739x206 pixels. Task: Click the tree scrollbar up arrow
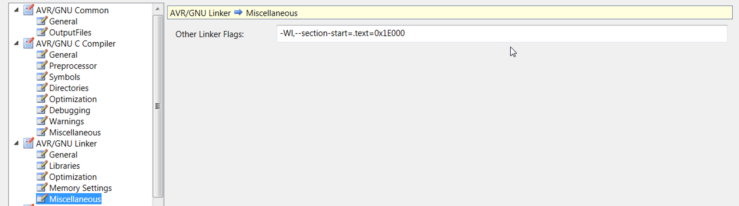(x=158, y=9)
